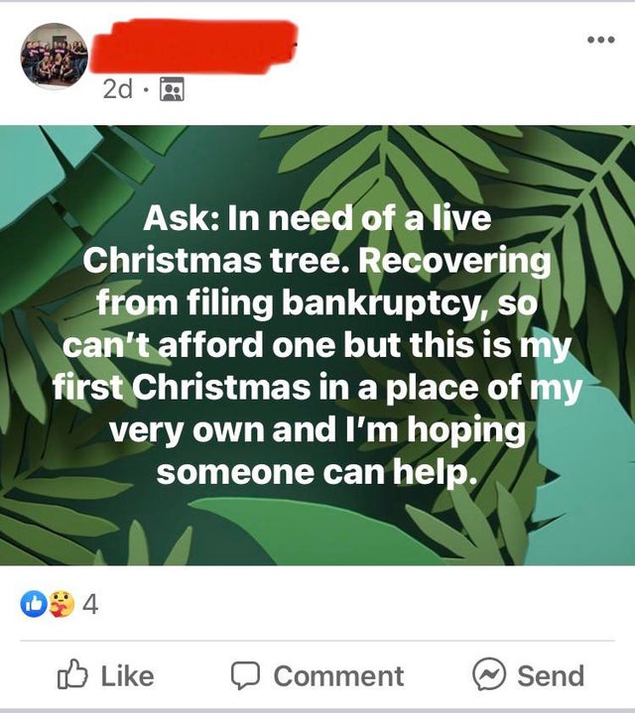Click the care hug emoji reaction
635x713 pixels.
62,604
